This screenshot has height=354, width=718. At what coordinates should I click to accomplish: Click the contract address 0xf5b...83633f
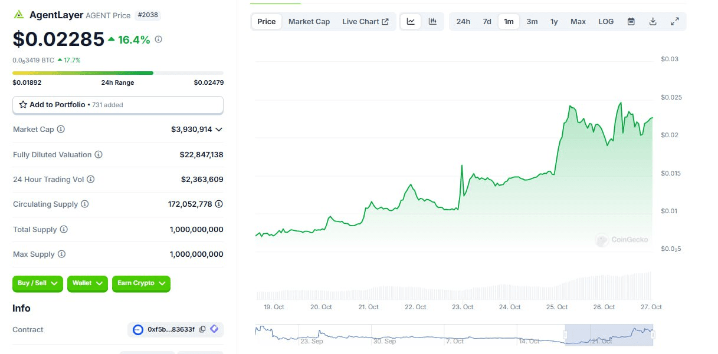click(171, 330)
